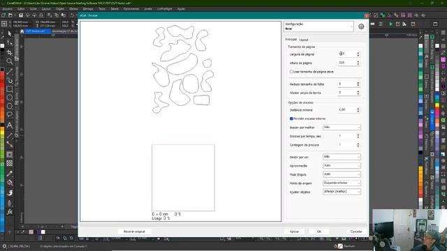Open the Fixar ângulo dropdown
Image resolution: width=447 pixels, height=251 pixels.
point(342,174)
